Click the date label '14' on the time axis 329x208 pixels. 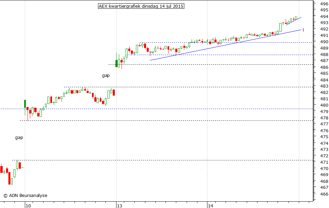[x=210, y=206]
